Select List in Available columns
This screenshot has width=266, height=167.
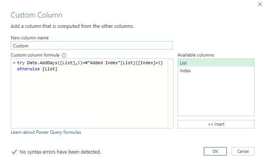coord(216,63)
